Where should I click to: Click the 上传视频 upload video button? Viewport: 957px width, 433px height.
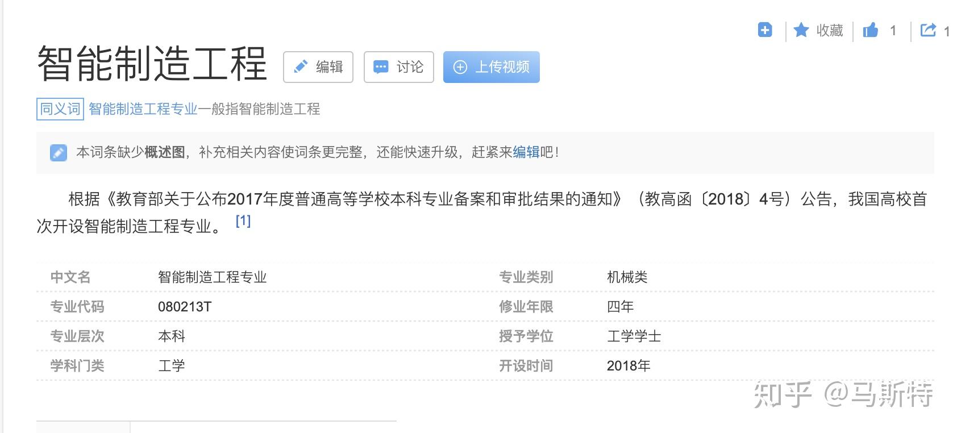pyautogui.click(x=492, y=67)
